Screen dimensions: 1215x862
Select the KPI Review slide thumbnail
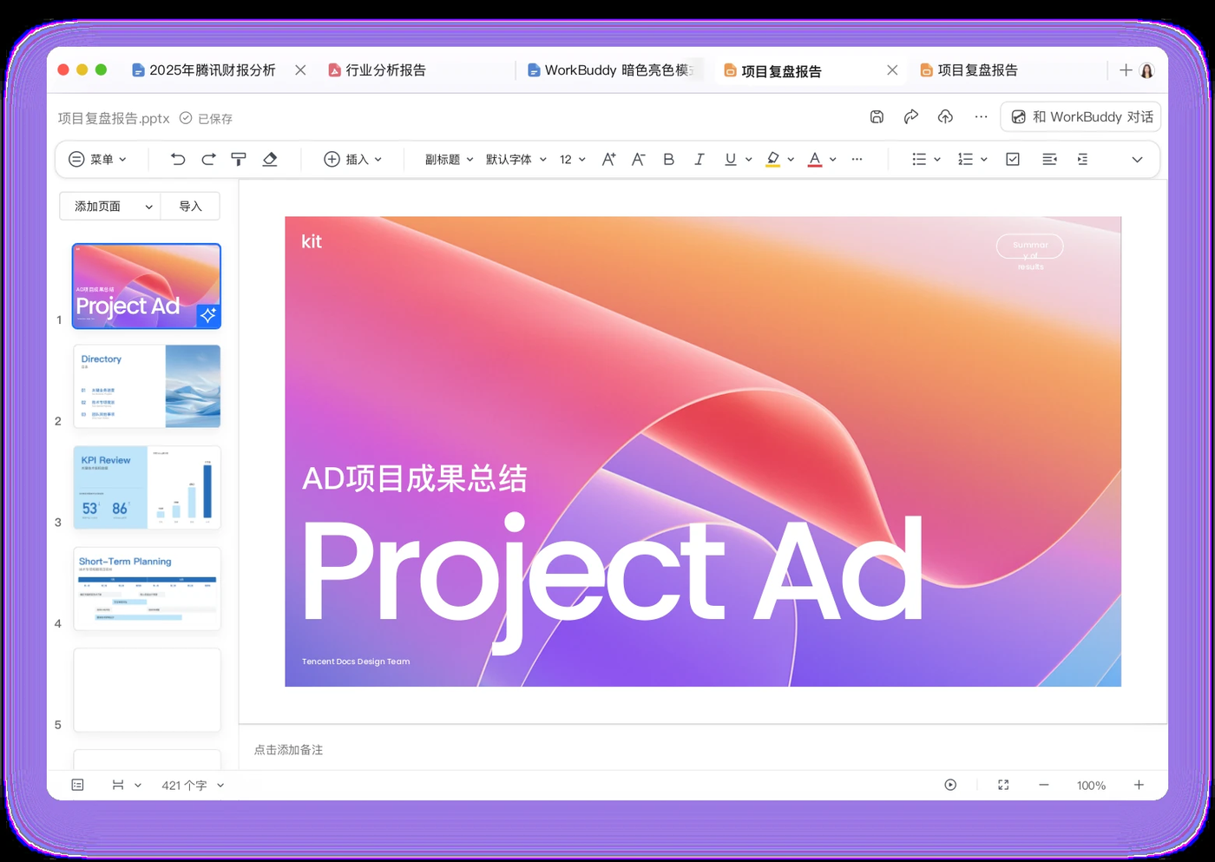pyautogui.click(x=147, y=487)
